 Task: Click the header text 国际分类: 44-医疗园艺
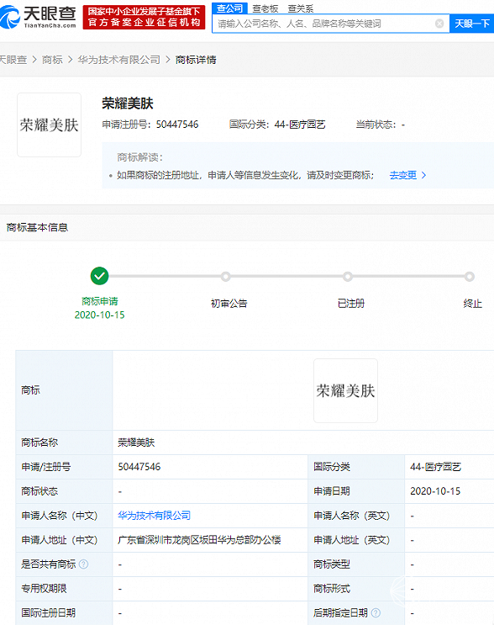[x=277, y=124]
